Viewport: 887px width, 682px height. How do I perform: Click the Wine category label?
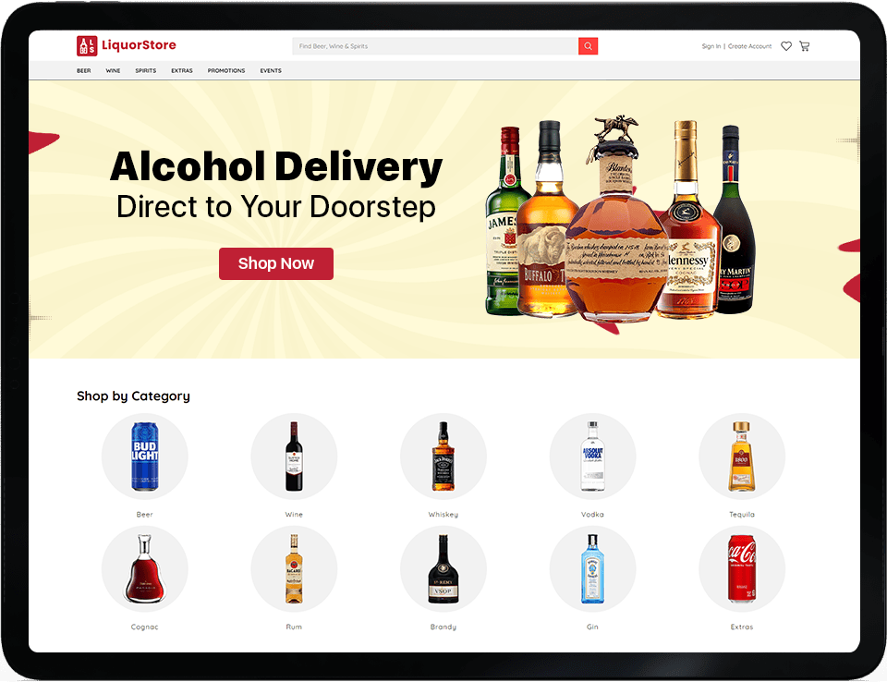(x=294, y=515)
